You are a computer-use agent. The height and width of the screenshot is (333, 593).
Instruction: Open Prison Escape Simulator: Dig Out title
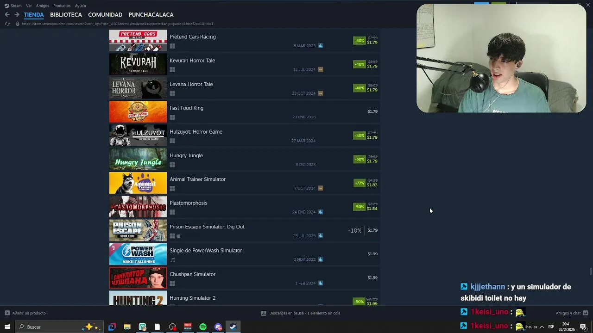point(207,227)
